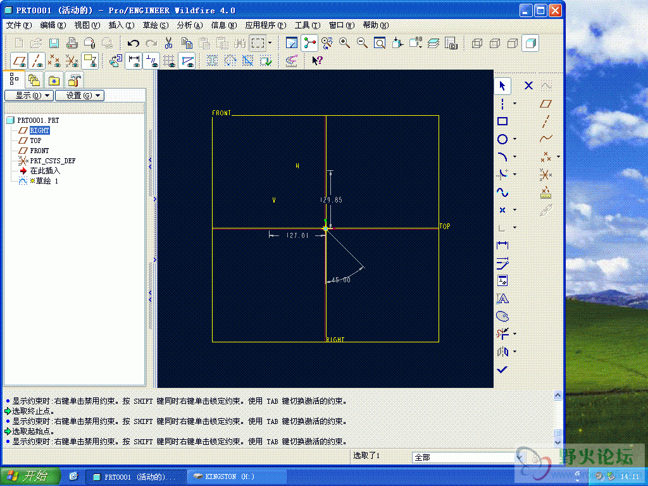Open the 文件(F) menu

tap(18, 25)
